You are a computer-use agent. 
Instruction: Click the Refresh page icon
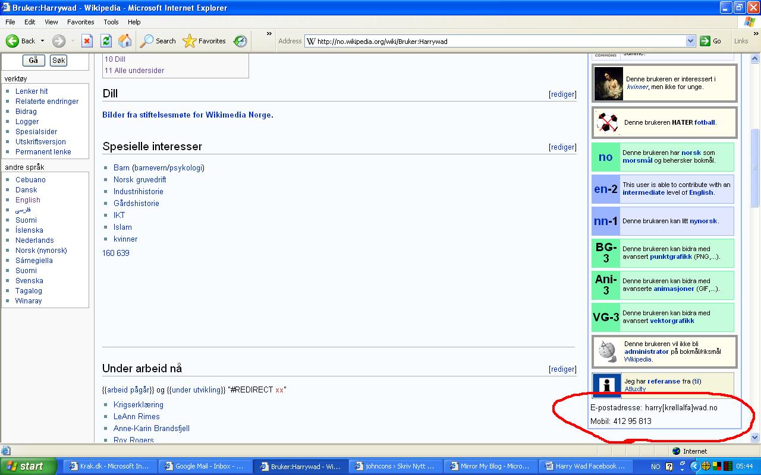[106, 41]
